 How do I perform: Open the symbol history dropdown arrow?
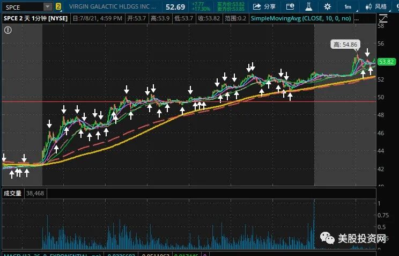pyautogui.click(x=48, y=7)
